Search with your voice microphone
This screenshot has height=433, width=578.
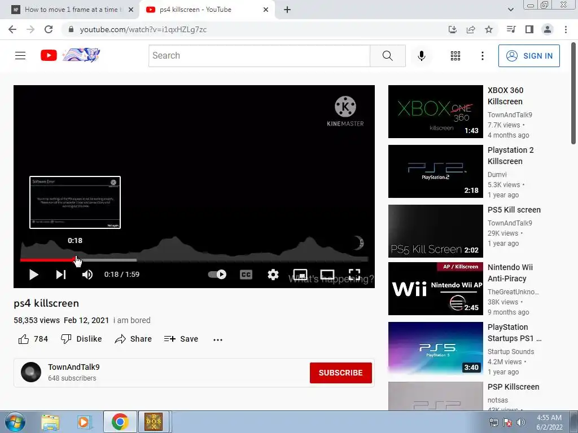[x=421, y=56]
